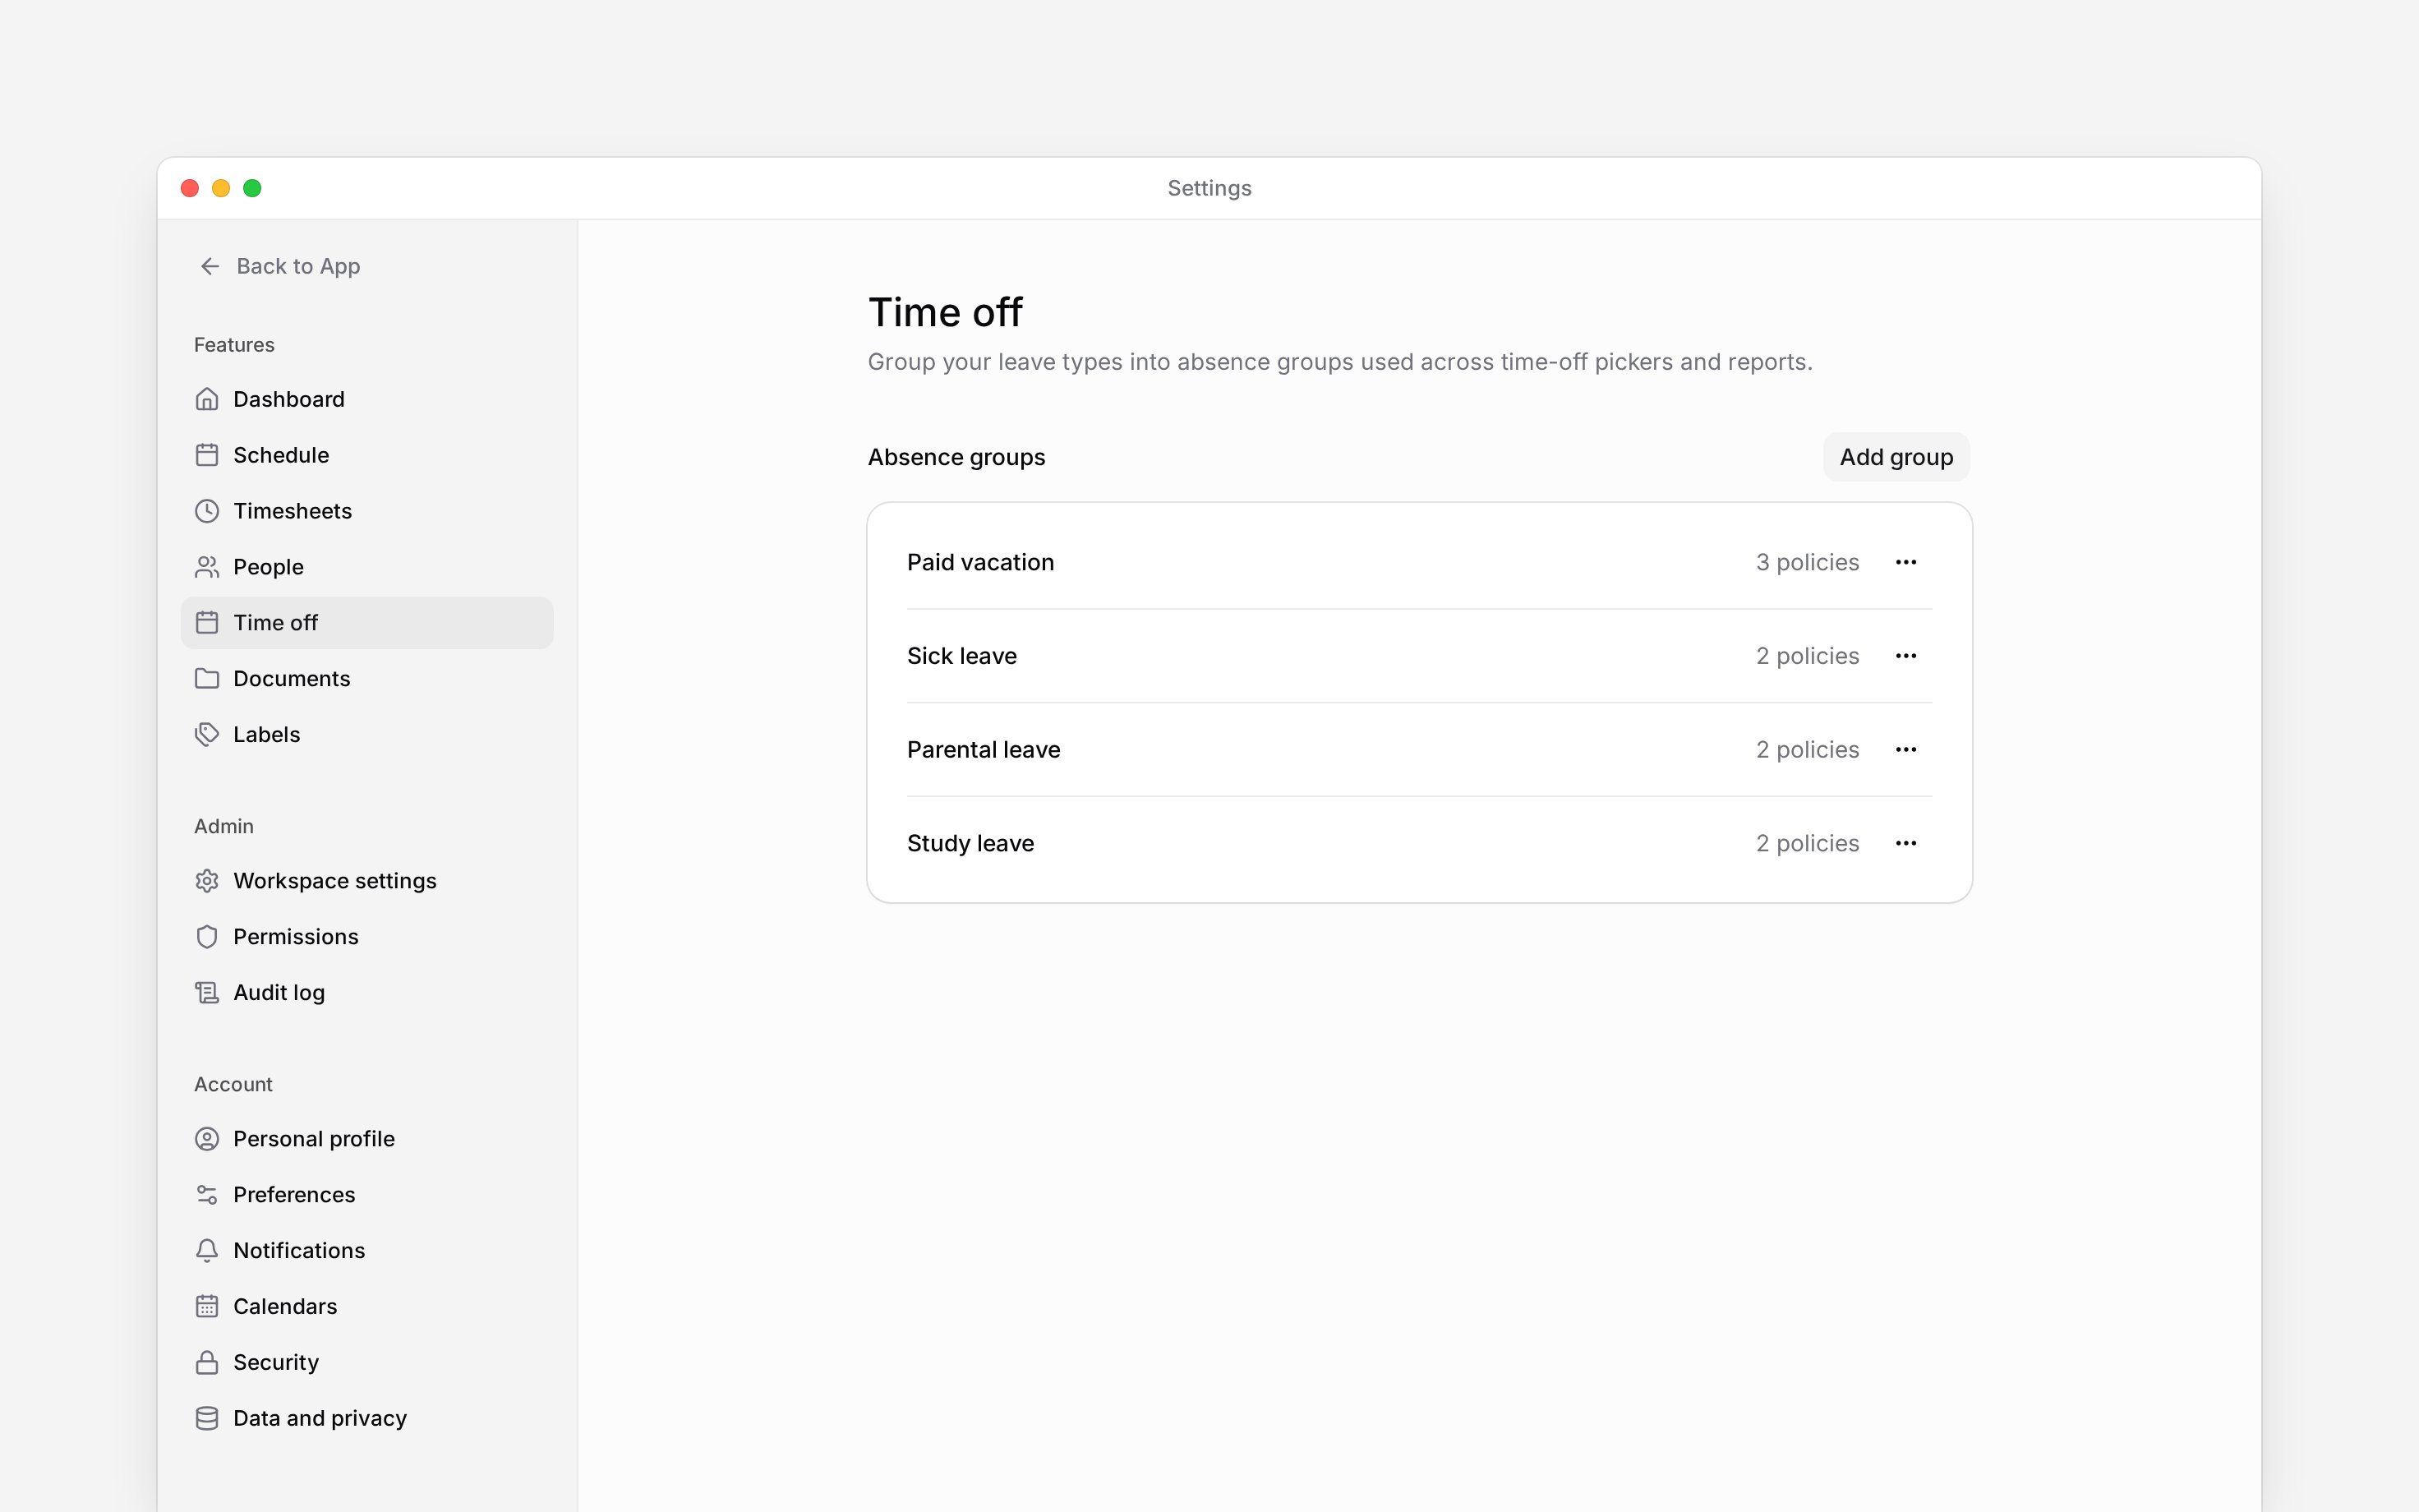Click the back arrow icon beside Back to App
The width and height of the screenshot is (2419, 1512).
click(210, 266)
